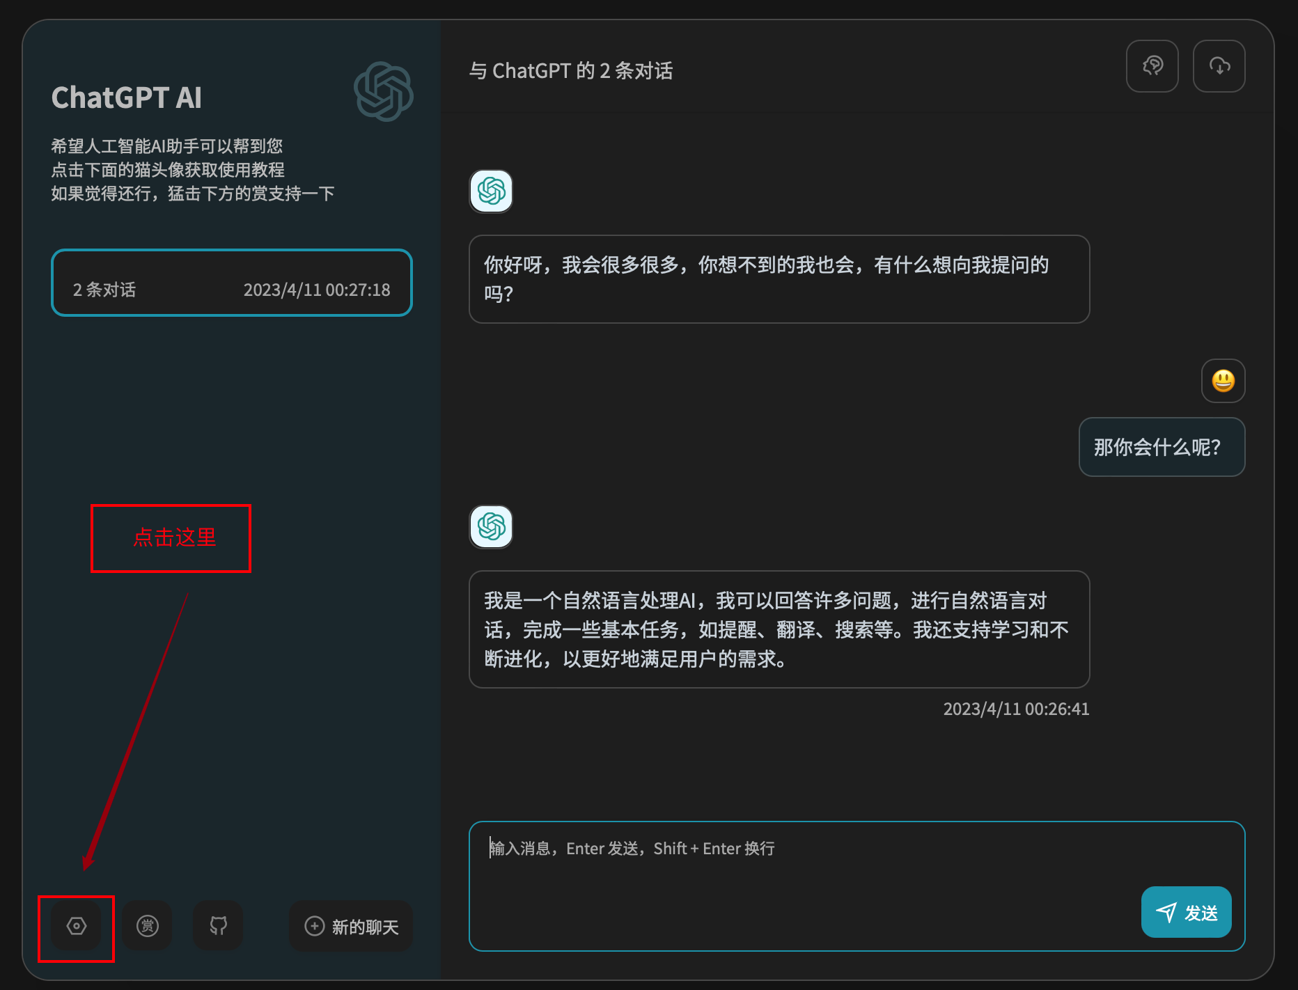This screenshot has height=990, width=1298.
Task: Open settings via the hexagon gear icon
Action: 77,926
